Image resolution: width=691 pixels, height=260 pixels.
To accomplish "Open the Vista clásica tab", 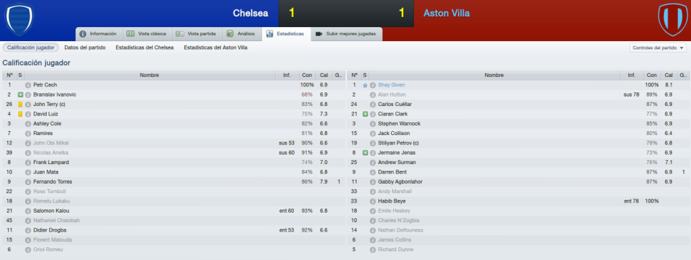I will (147, 34).
